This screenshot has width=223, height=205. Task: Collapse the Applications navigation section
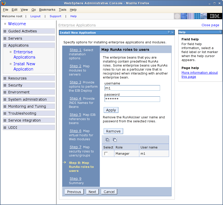tap(5, 45)
